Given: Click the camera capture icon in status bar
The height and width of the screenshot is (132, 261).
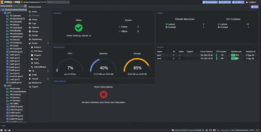Looking at the screenshot, I should click(206, 130).
